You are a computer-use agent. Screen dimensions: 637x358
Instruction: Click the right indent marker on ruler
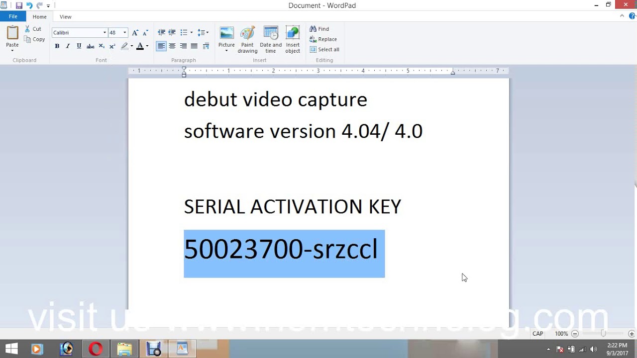point(452,73)
